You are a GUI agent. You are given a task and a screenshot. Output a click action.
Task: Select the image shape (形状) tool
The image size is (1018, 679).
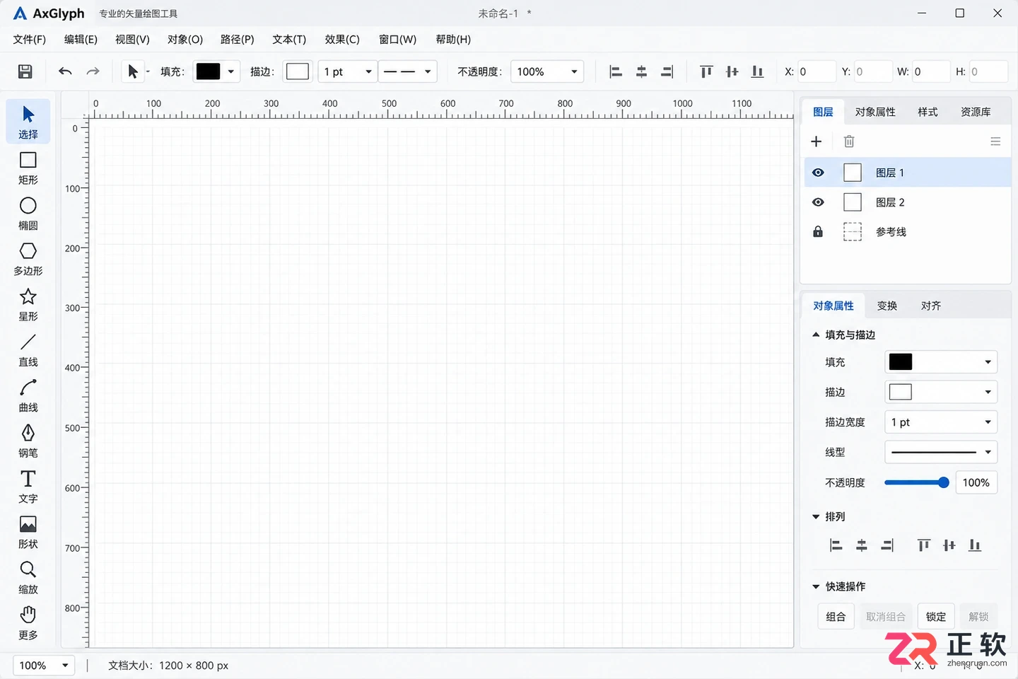(28, 532)
